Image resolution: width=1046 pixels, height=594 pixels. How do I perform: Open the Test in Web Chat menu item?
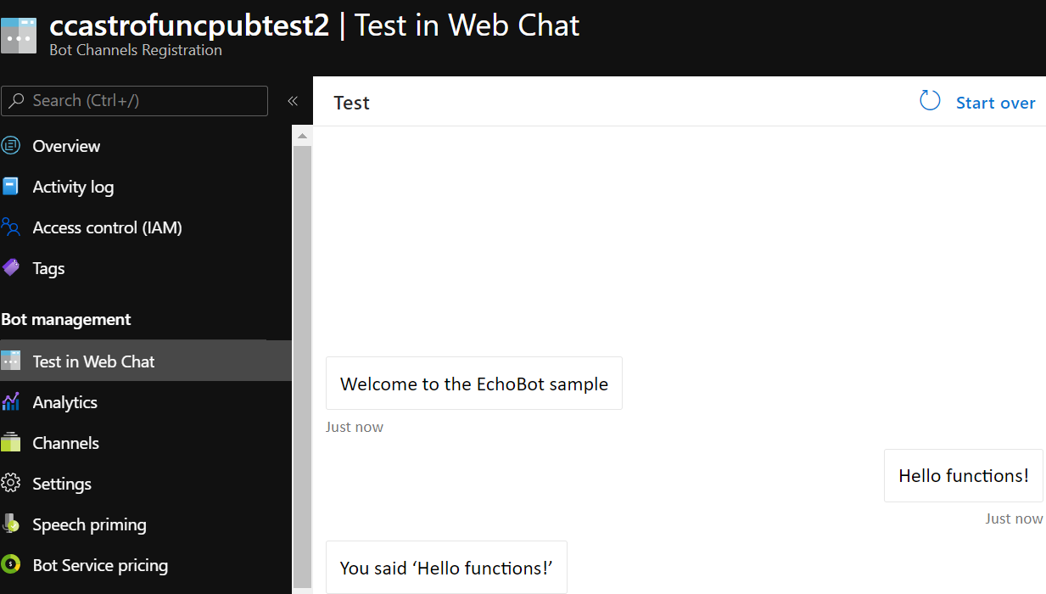pos(93,361)
